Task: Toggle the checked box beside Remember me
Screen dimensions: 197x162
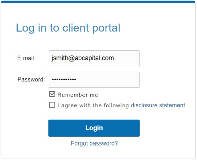Action: tap(52, 94)
